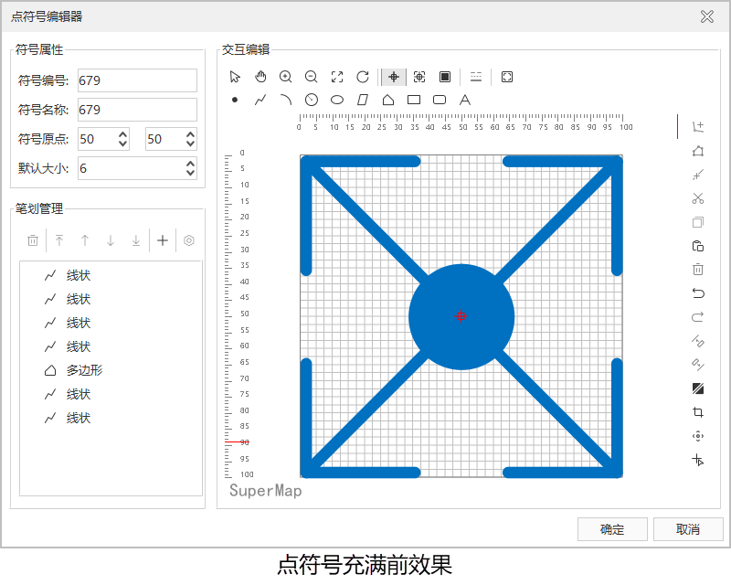
Task: Select the polyline drawing tool
Action: [260, 100]
